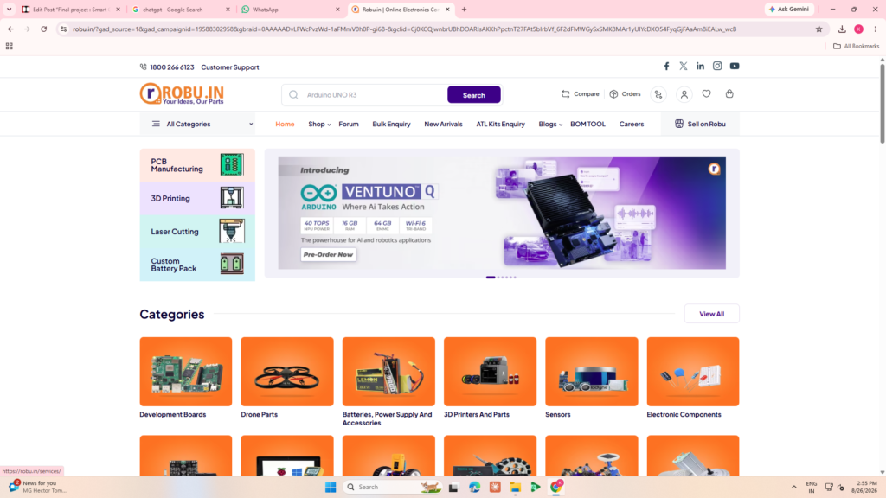This screenshot has height=498, width=886.
Task: Select the active first banner carousel dot
Action: [491, 278]
